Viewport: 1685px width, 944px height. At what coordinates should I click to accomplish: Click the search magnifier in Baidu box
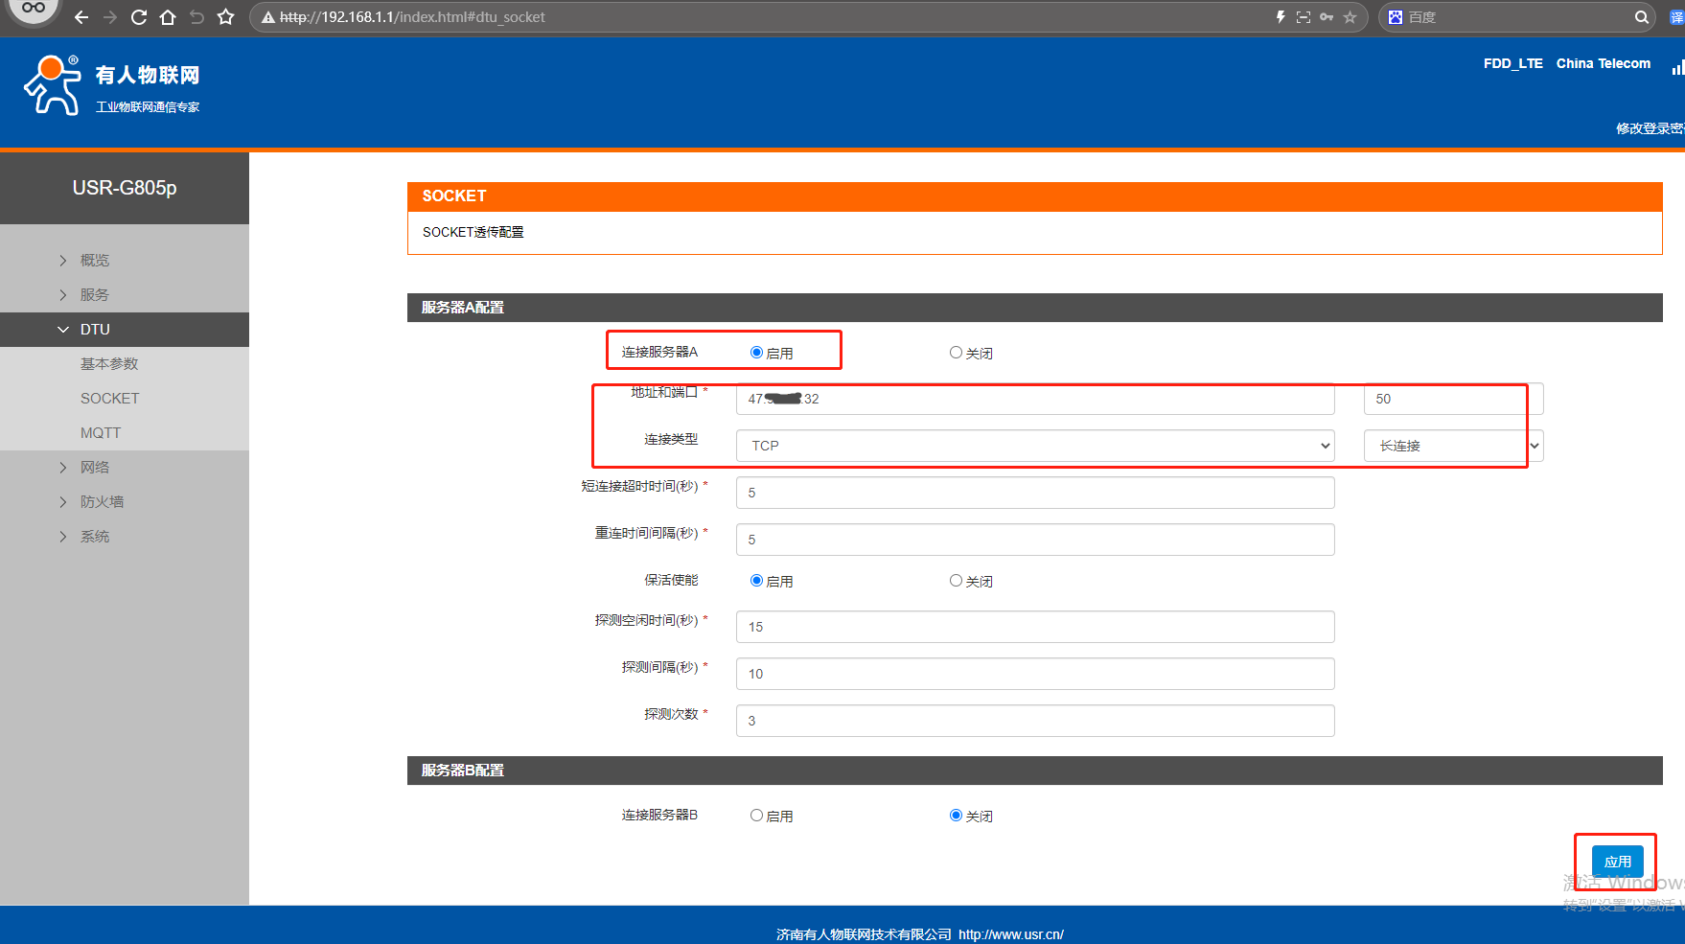(1642, 17)
